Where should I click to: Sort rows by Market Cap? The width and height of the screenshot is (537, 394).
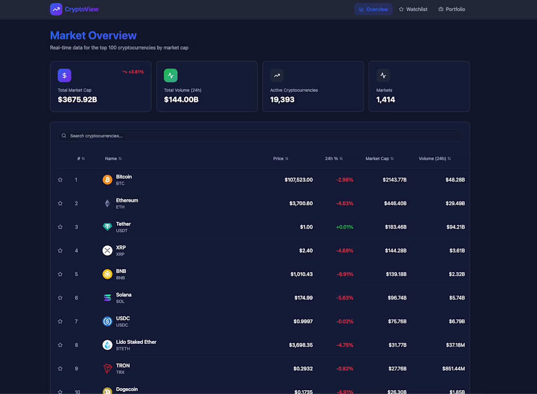pyautogui.click(x=379, y=158)
